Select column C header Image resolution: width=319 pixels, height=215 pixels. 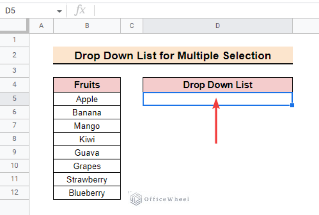[131, 26]
